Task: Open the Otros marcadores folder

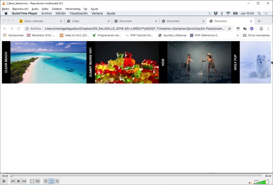Action: tap(256, 35)
